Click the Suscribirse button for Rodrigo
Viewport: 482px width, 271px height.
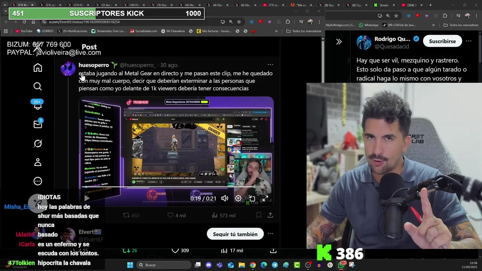point(442,41)
